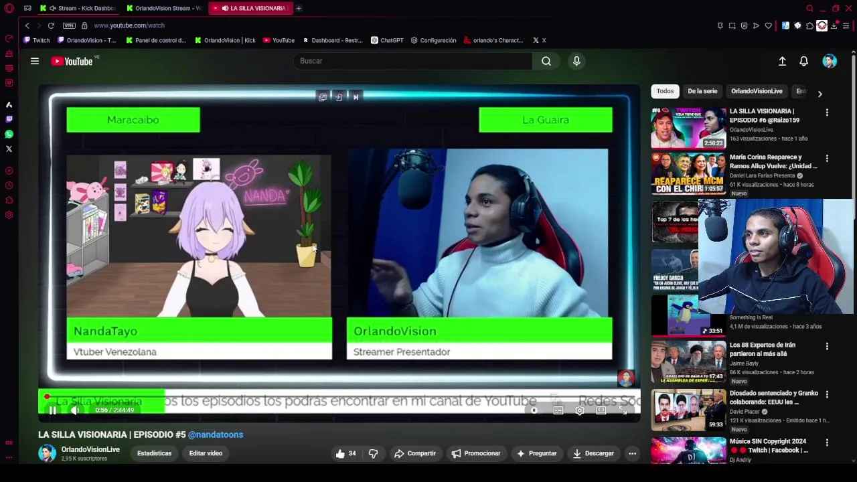Open the YouTube guide hamburger menu
The width and height of the screenshot is (857, 482).
tap(35, 61)
